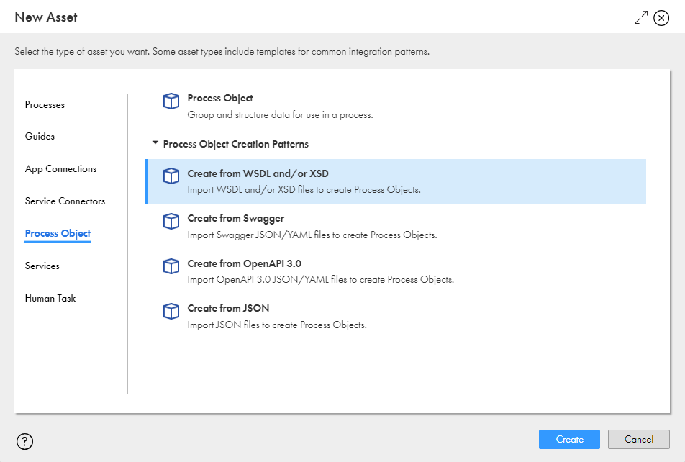Image resolution: width=685 pixels, height=462 pixels.
Task: Switch to the Guides category
Action: click(x=40, y=137)
